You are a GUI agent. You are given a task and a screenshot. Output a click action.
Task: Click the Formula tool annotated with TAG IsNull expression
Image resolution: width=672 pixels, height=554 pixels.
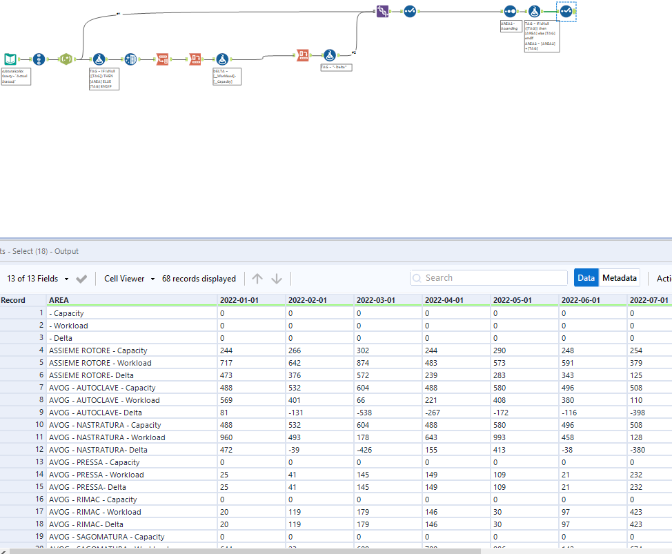click(97, 58)
